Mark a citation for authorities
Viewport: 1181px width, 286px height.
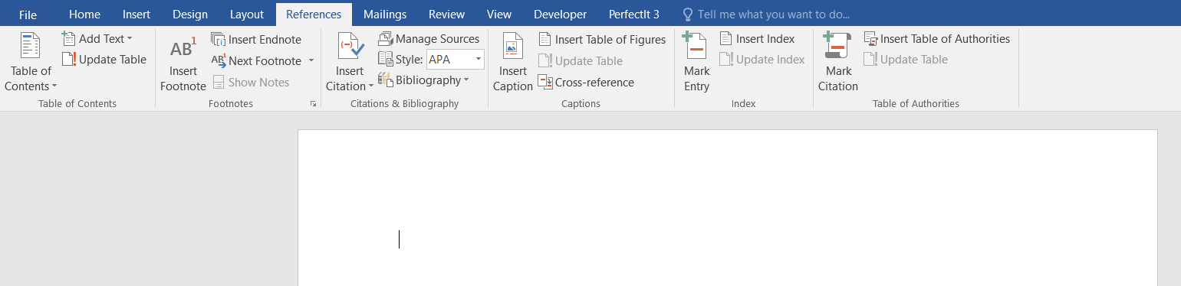(838, 61)
